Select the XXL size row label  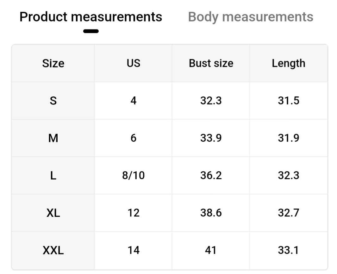click(53, 251)
